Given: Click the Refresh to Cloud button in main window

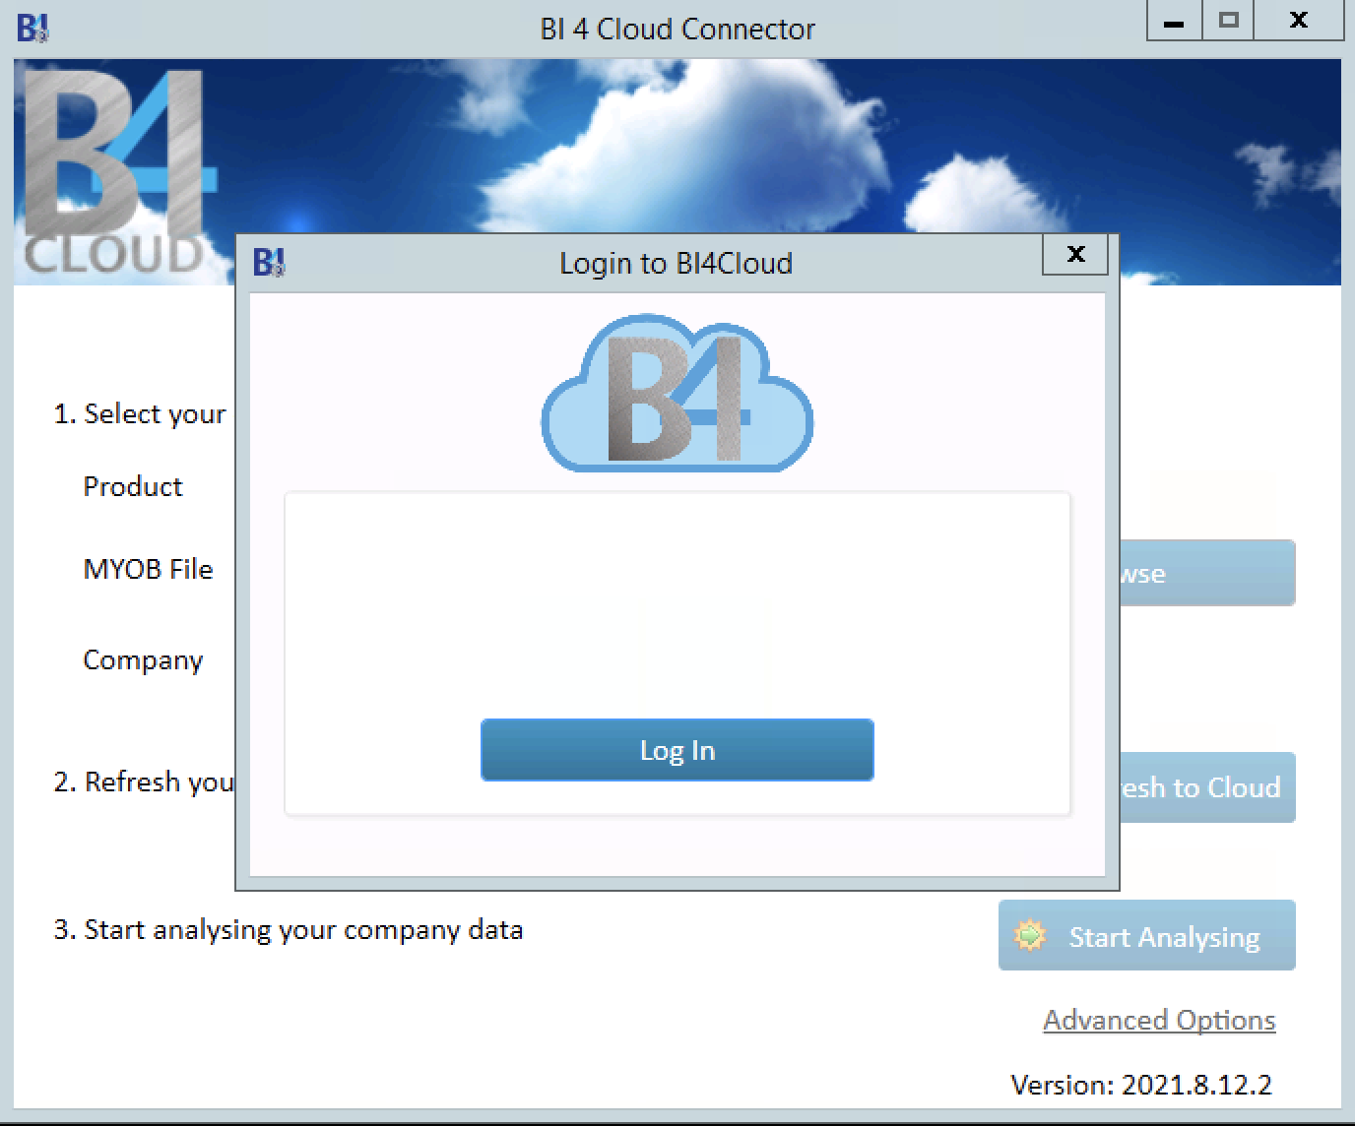Looking at the screenshot, I should point(1207,787).
